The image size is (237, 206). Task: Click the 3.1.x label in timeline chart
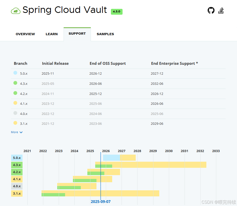[x=17, y=193]
